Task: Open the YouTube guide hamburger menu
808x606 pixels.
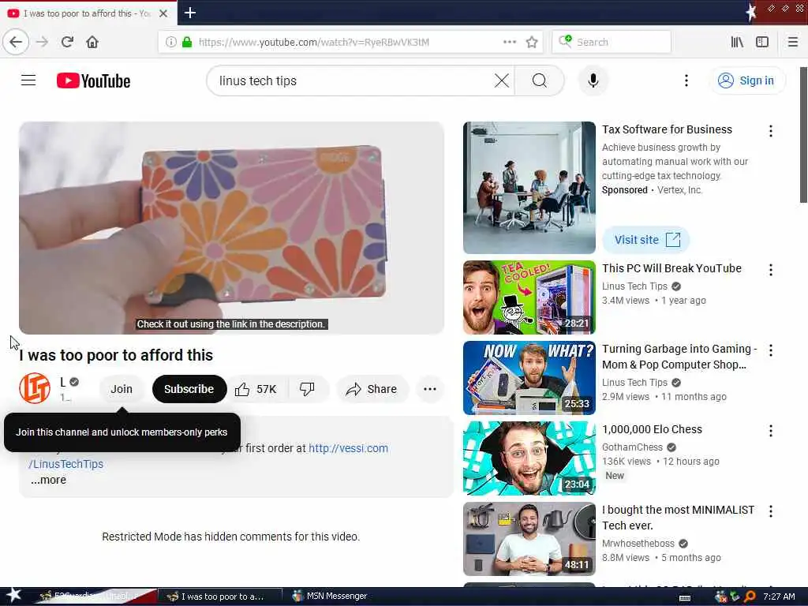Action: point(28,80)
